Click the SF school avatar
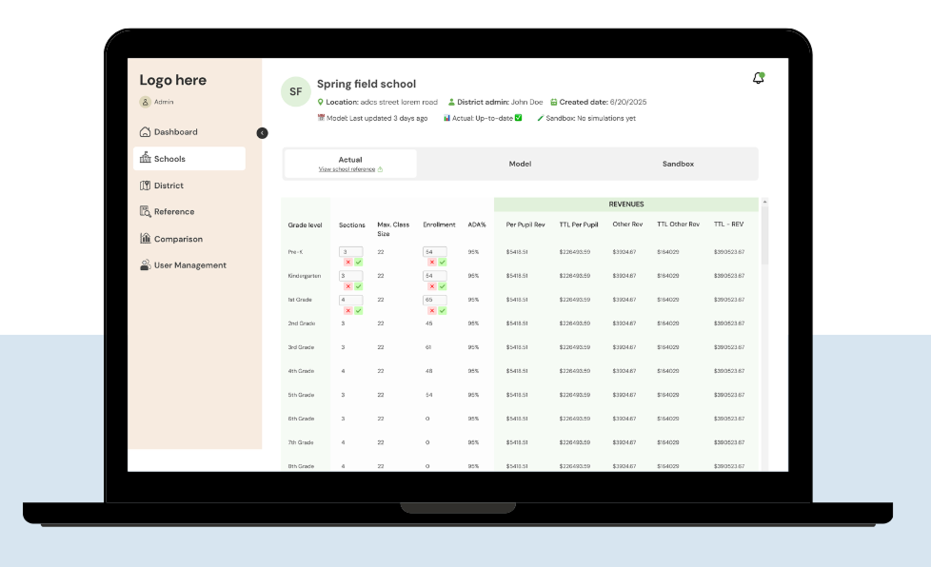The image size is (931, 567). click(x=295, y=91)
